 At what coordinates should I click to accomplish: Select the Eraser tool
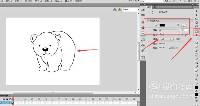click(x=197, y=71)
